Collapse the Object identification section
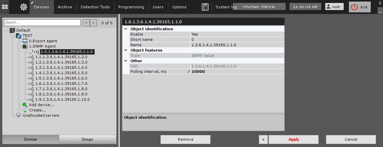 126,29
